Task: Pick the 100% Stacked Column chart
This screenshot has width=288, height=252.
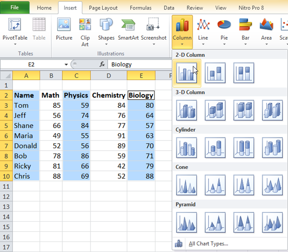Action: (244, 73)
